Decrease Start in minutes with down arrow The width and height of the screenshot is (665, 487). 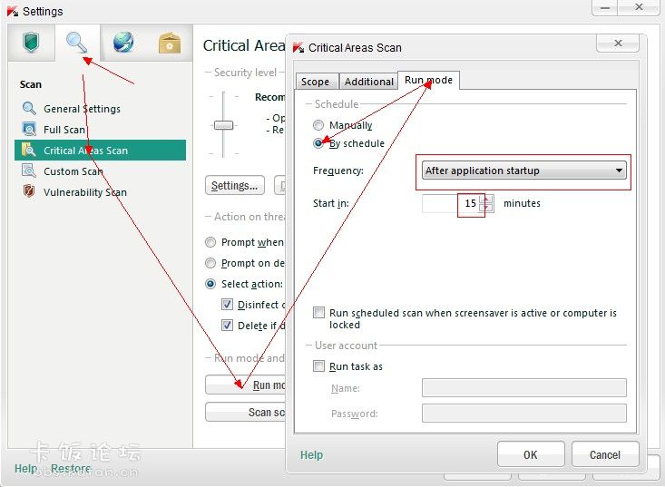click(x=486, y=208)
